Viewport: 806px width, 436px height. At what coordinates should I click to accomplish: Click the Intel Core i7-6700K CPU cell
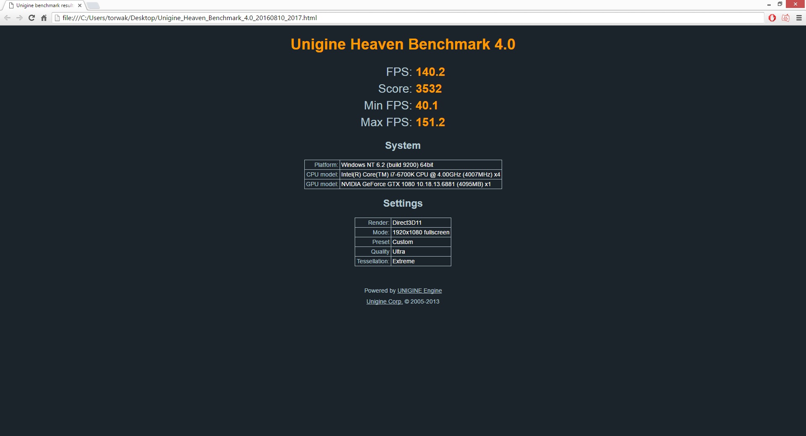tap(421, 174)
